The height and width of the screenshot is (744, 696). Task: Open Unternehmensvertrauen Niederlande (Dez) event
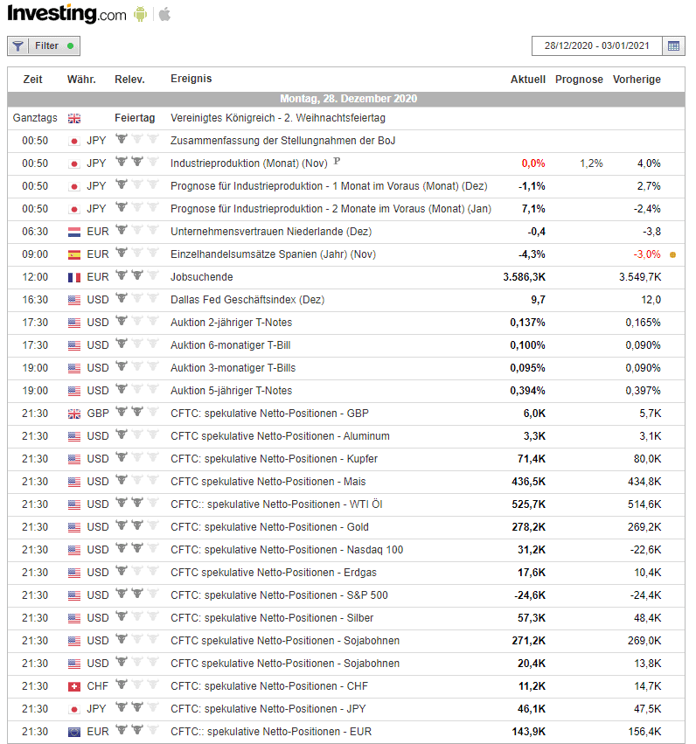[x=271, y=232]
